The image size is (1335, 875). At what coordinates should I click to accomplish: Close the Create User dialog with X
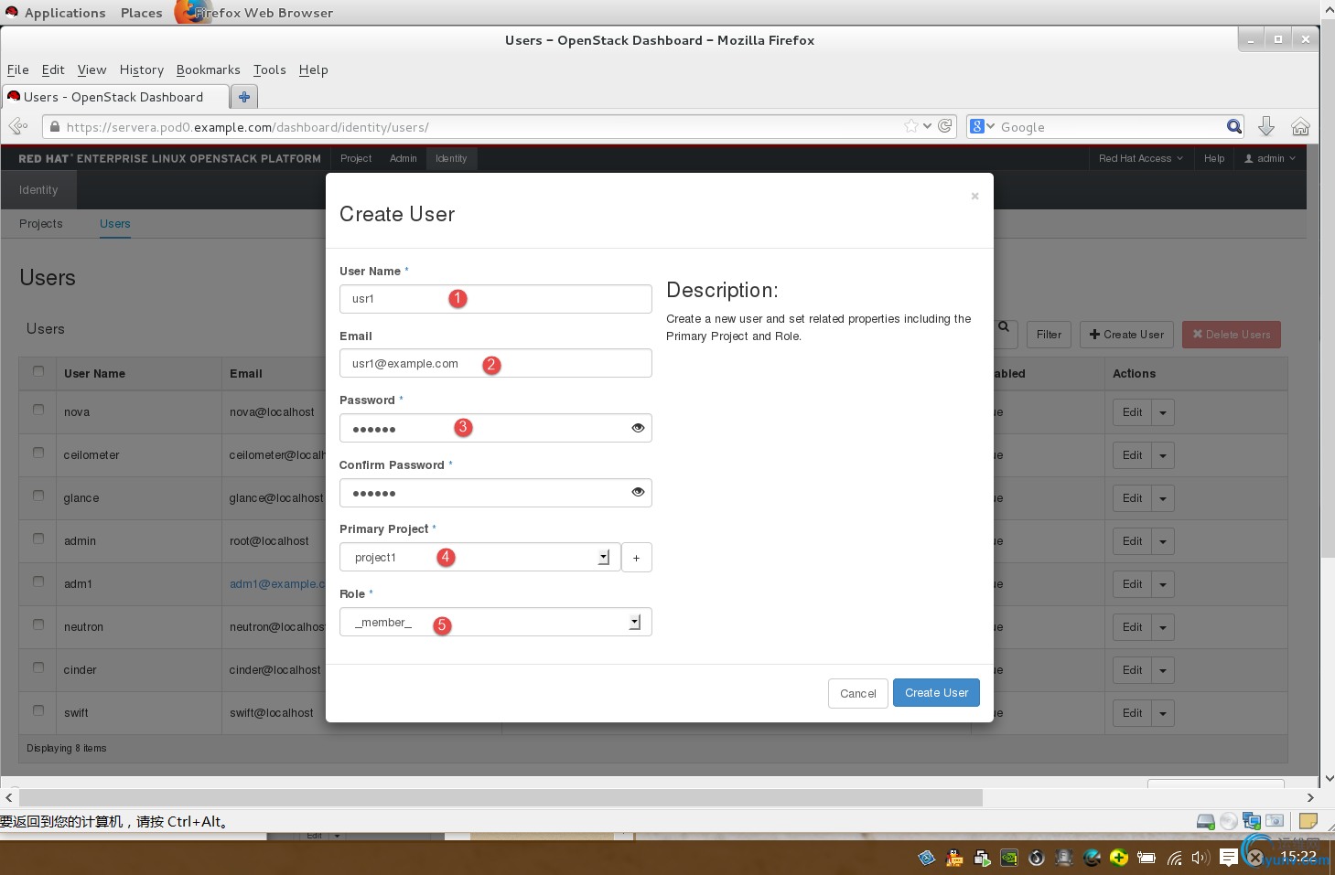(974, 196)
